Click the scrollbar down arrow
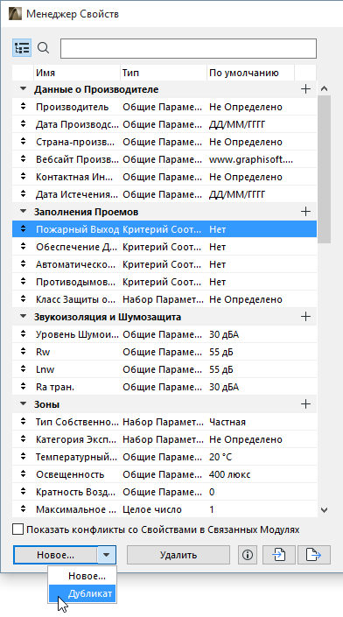 pyautogui.click(x=324, y=510)
